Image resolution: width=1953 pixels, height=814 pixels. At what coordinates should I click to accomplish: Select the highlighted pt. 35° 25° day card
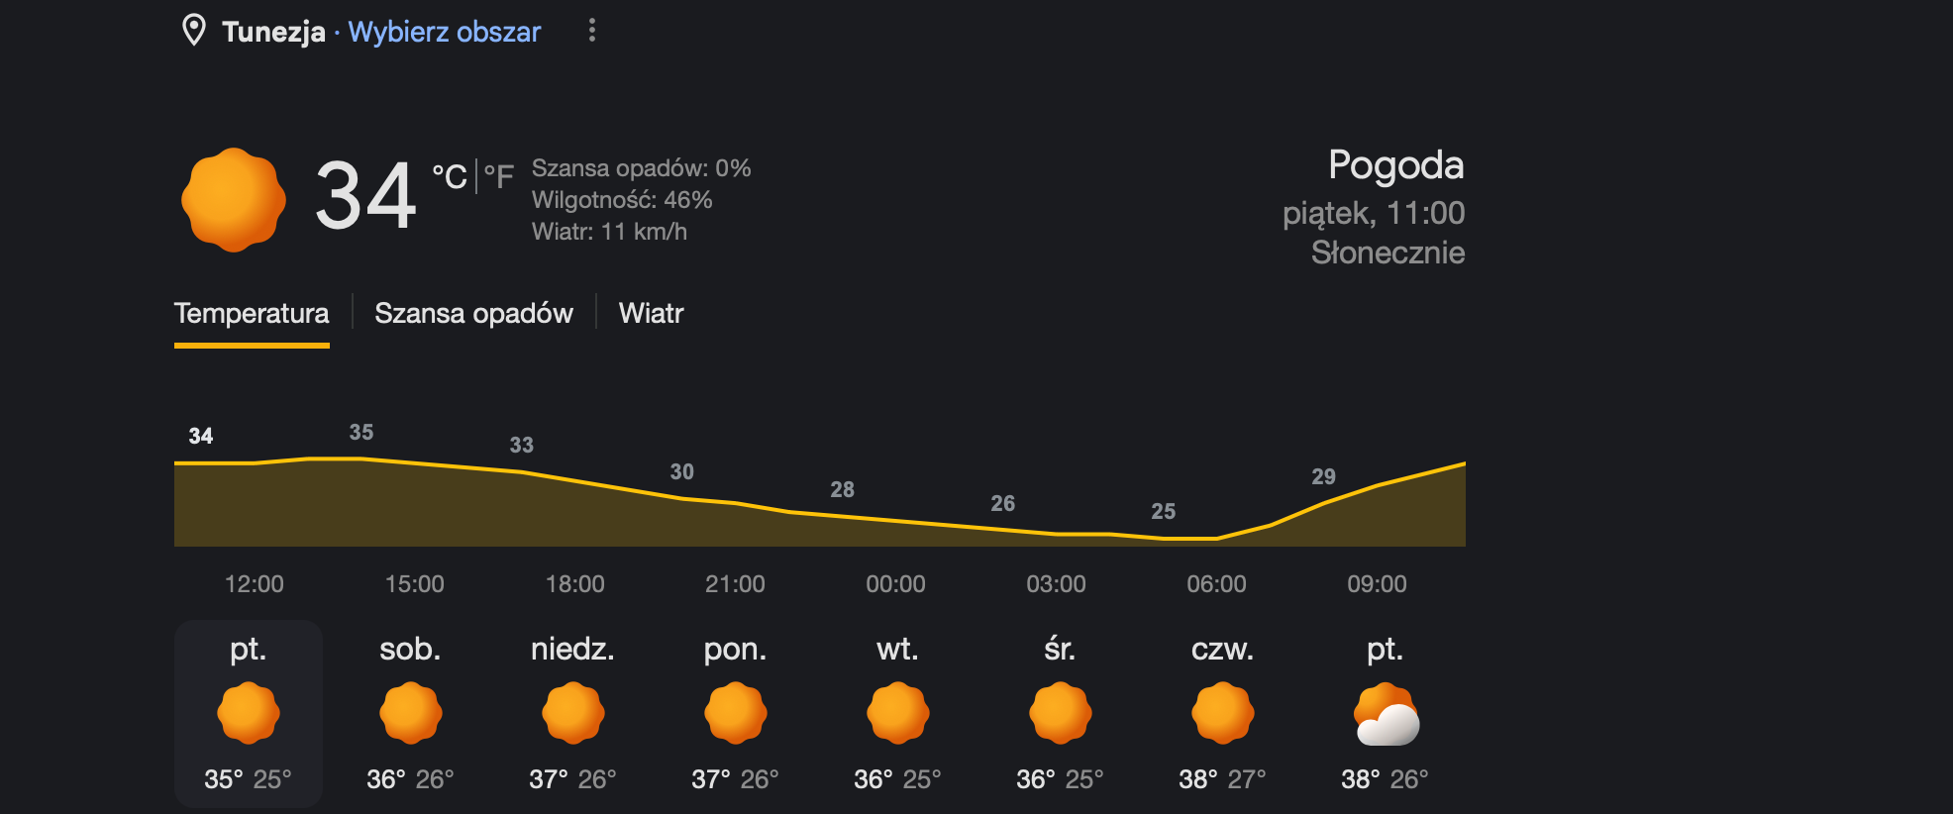(x=249, y=714)
